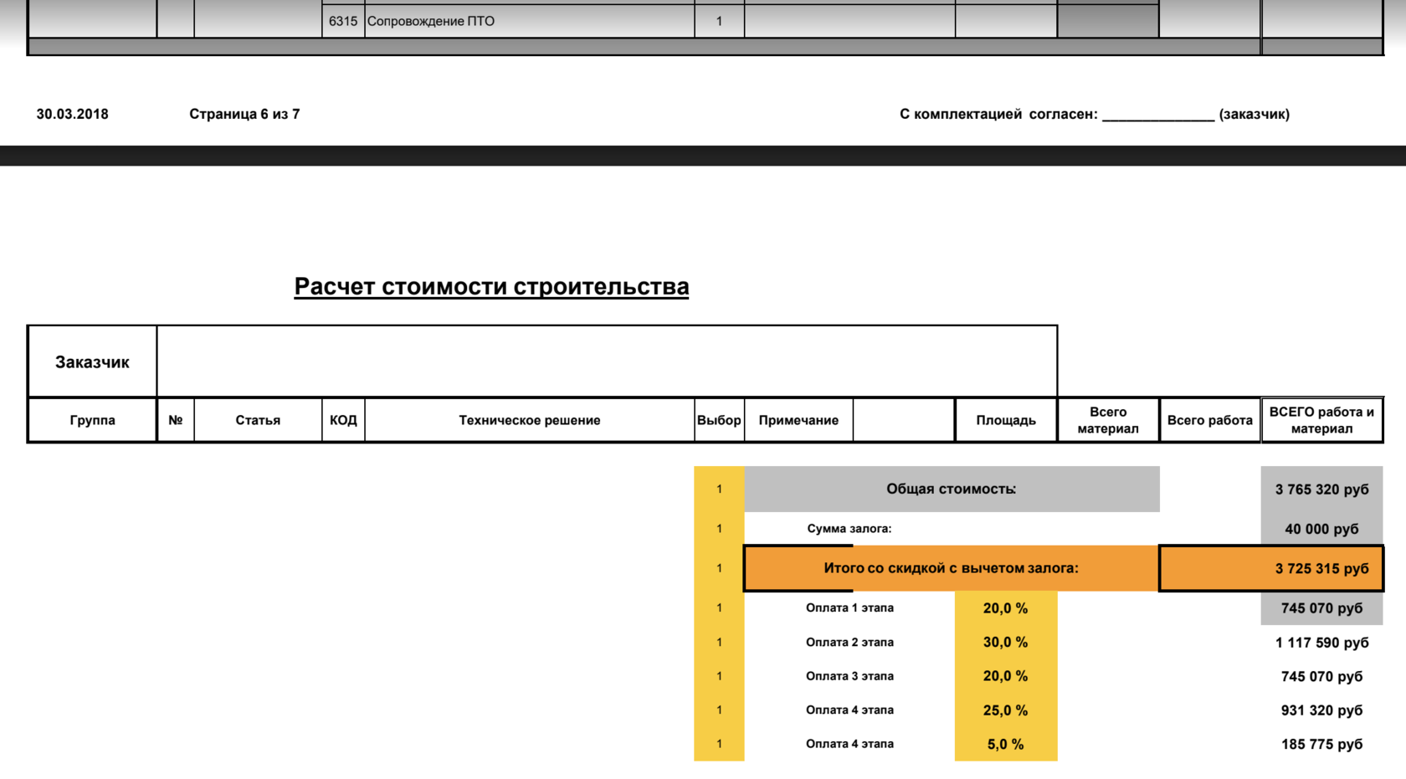Screen dimensions: 1406x779
Task: Click the payment amount '931 320 руб'
Action: pos(1321,710)
